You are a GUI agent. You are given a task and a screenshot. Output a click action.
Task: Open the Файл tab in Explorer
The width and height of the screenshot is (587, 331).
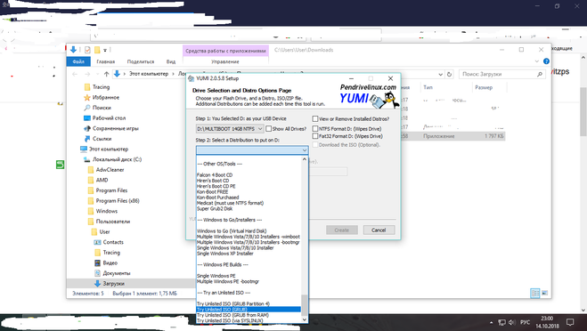point(78,61)
